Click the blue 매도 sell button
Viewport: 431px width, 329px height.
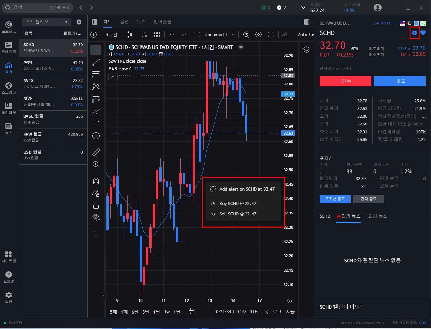[400, 81]
